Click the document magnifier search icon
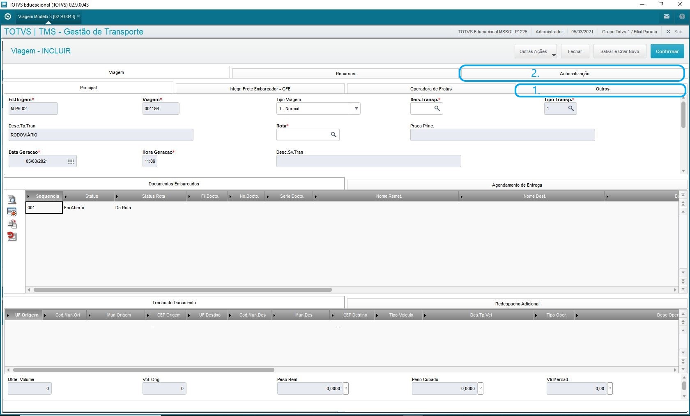This screenshot has width=690, height=416. (x=12, y=200)
